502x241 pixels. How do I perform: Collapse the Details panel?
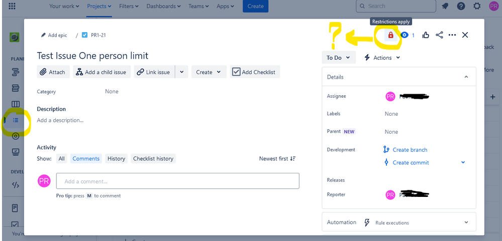pyautogui.click(x=466, y=77)
